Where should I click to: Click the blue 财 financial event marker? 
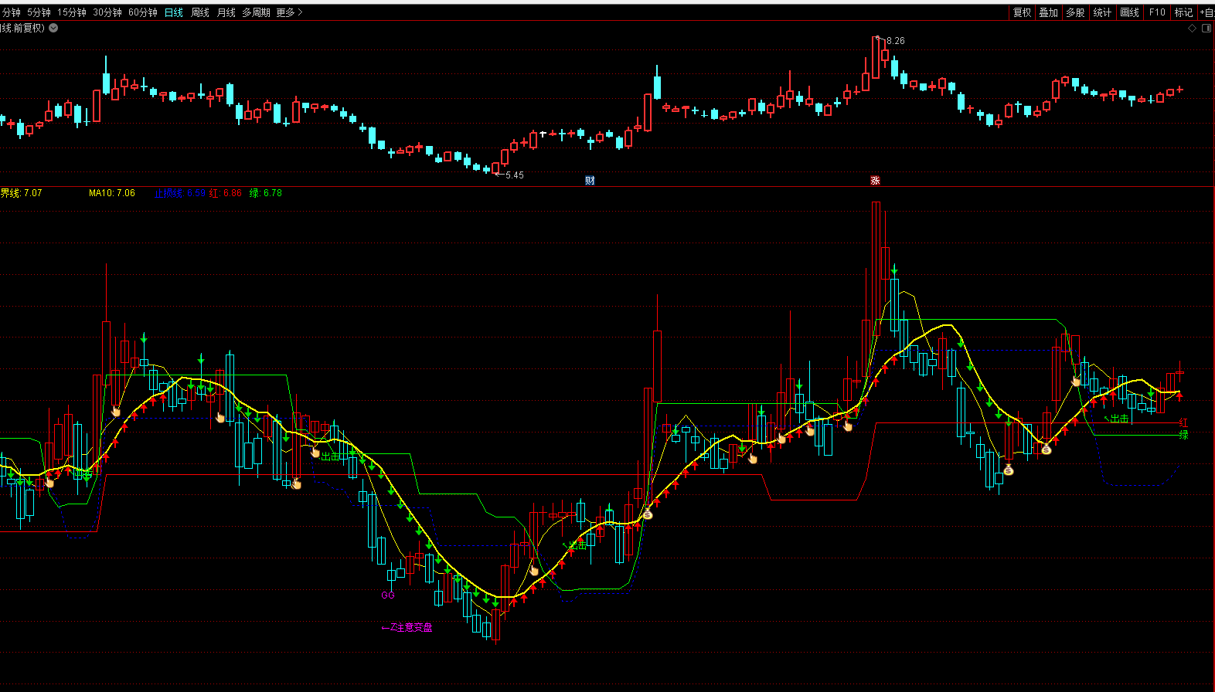pos(590,181)
